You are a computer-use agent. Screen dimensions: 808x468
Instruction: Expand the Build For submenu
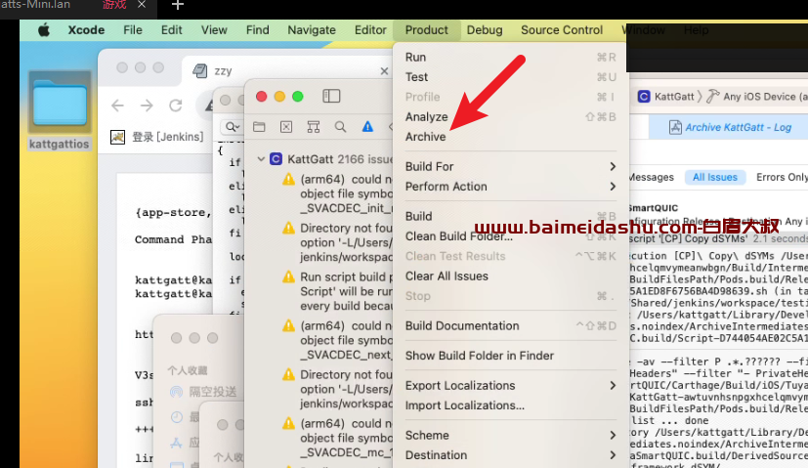(x=510, y=167)
